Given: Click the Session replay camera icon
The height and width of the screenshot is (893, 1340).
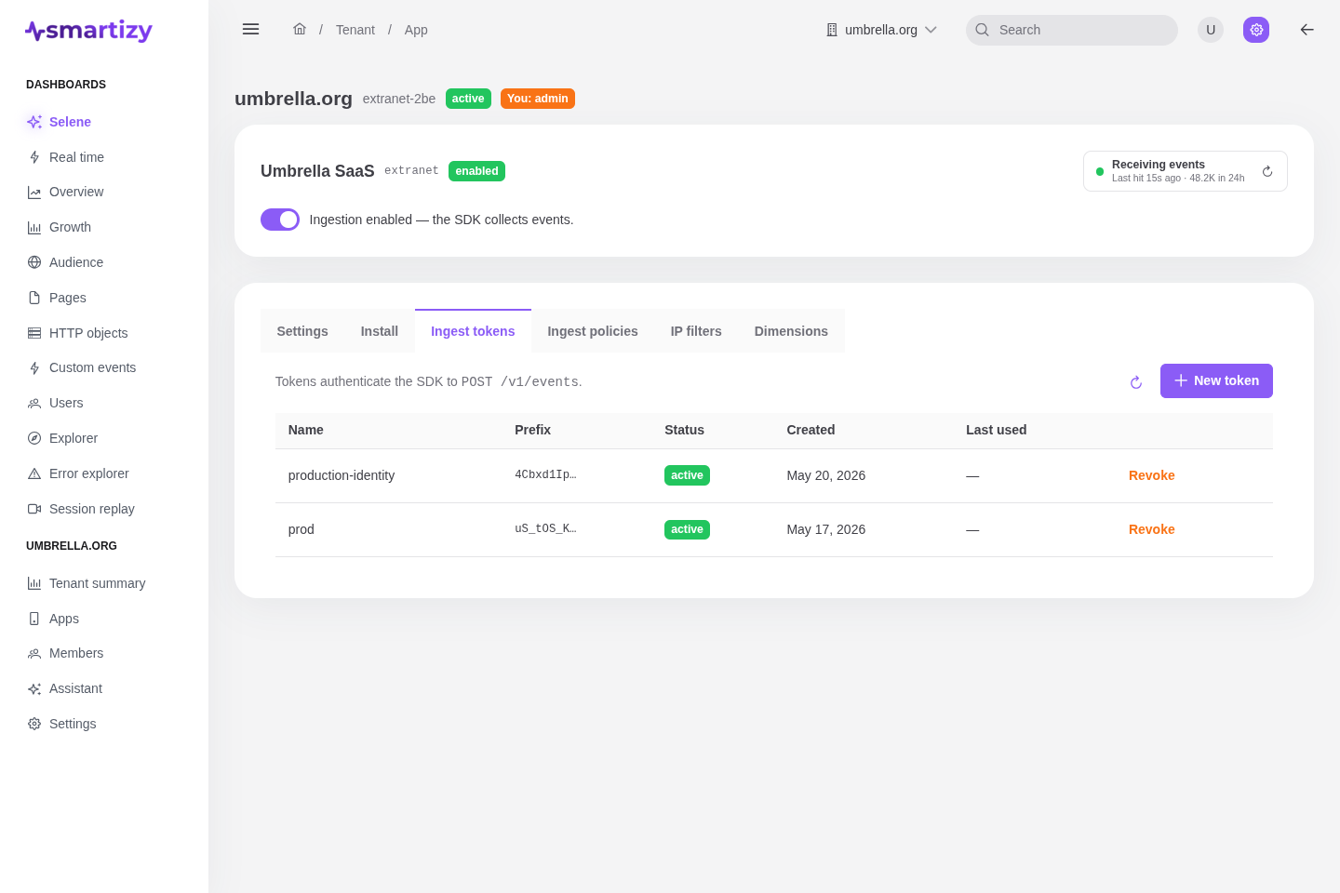Looking at the screenshot, I should (x=34, y=509).
